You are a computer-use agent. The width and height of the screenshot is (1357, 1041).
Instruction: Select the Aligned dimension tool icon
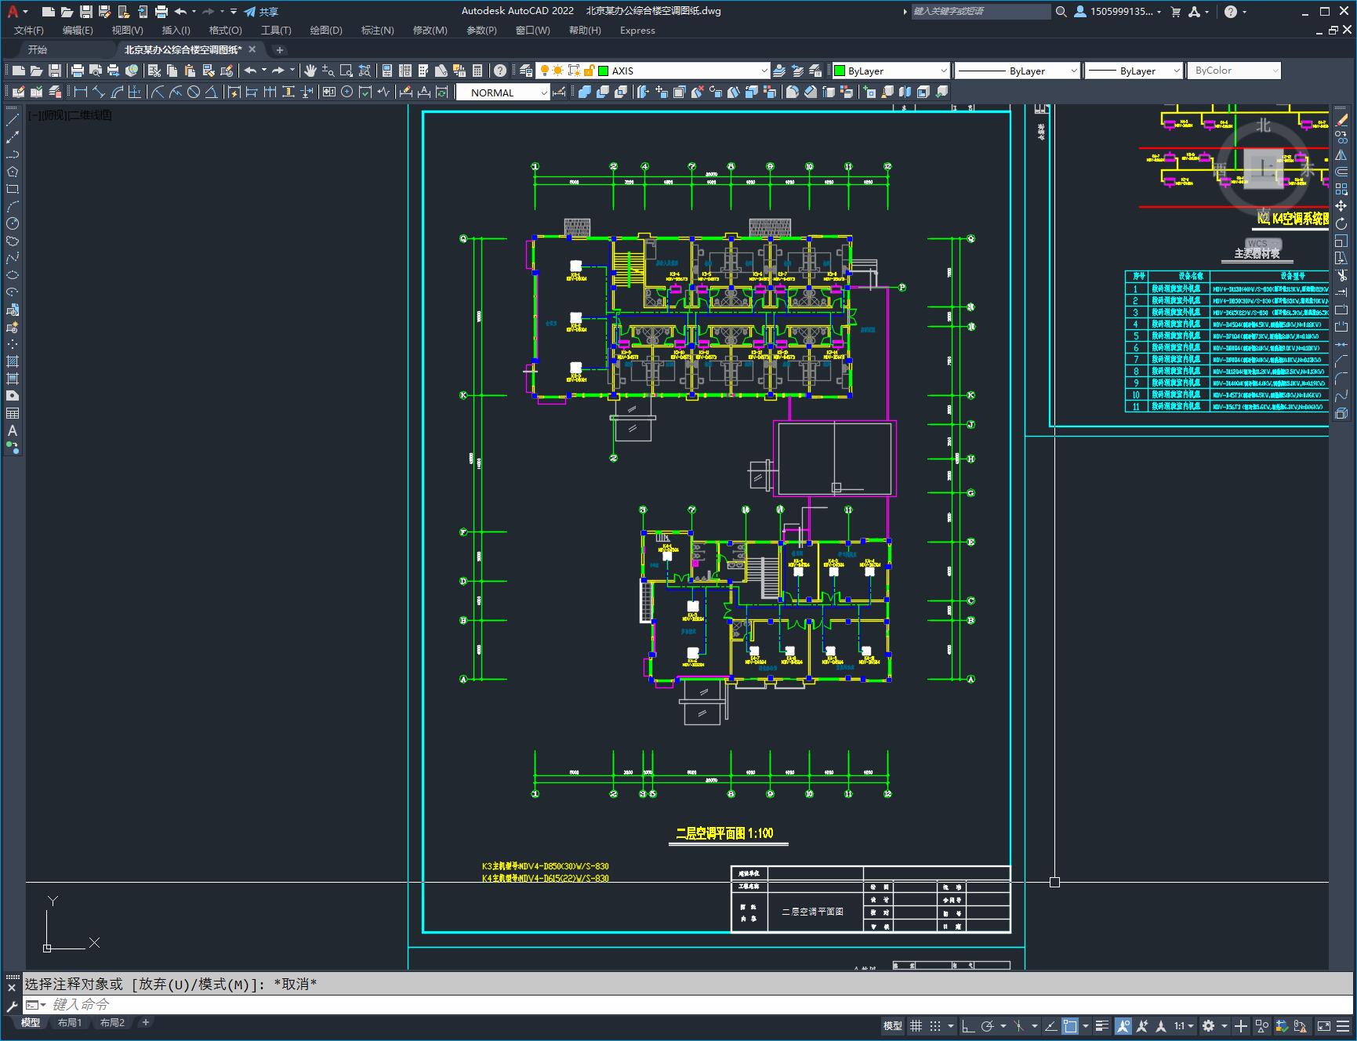click(x=99, y=92)
